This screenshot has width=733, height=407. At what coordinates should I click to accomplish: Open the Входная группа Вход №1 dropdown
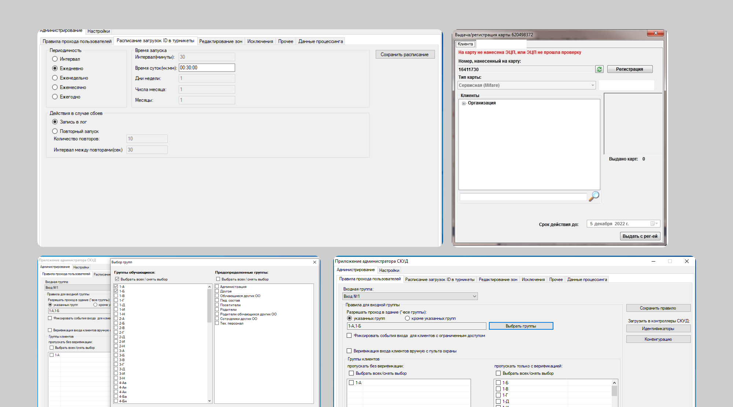(474, 296)
